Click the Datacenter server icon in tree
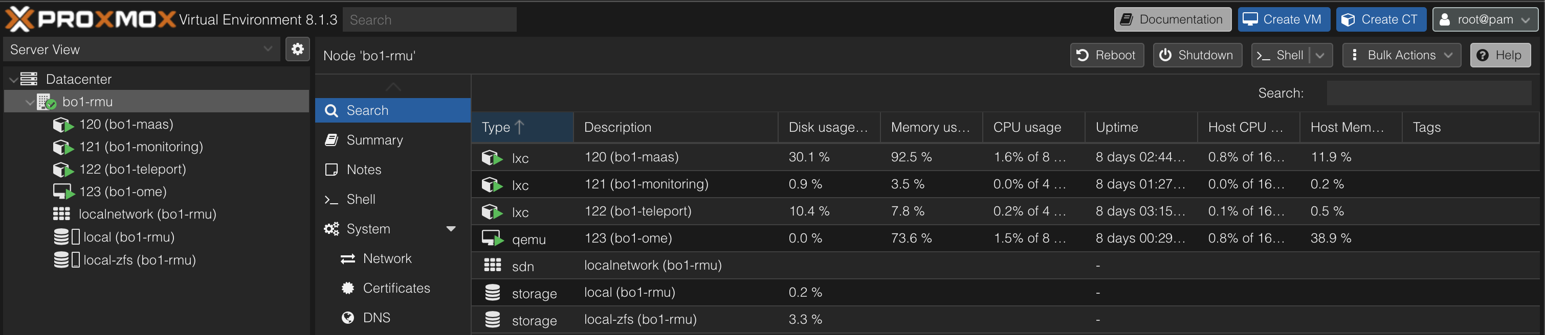The image size is (1545, 335). click(29, 79)
